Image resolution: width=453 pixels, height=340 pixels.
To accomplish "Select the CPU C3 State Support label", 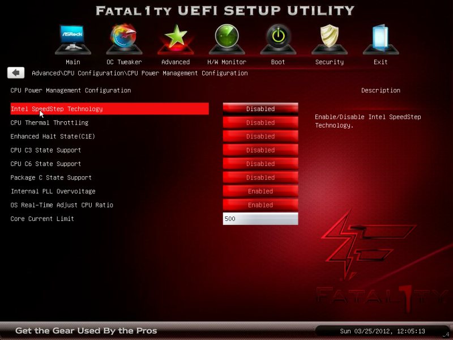I will tap(46, 150).
